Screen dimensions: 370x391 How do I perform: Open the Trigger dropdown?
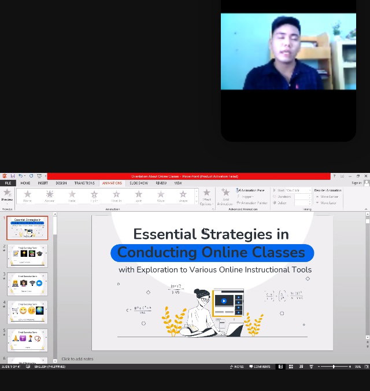(x=246, y=197)
